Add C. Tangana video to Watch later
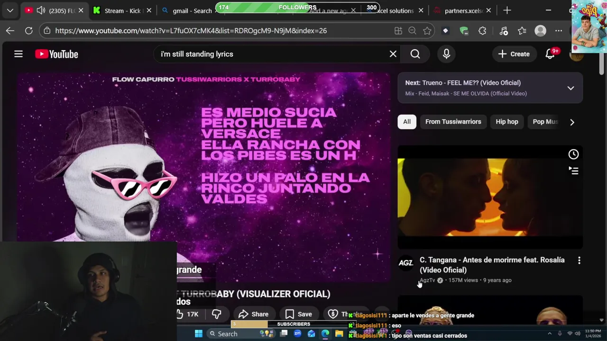Image resolution: width=607 pixels, height=341 pixels. pyautogui.click(x=573, y=154)
